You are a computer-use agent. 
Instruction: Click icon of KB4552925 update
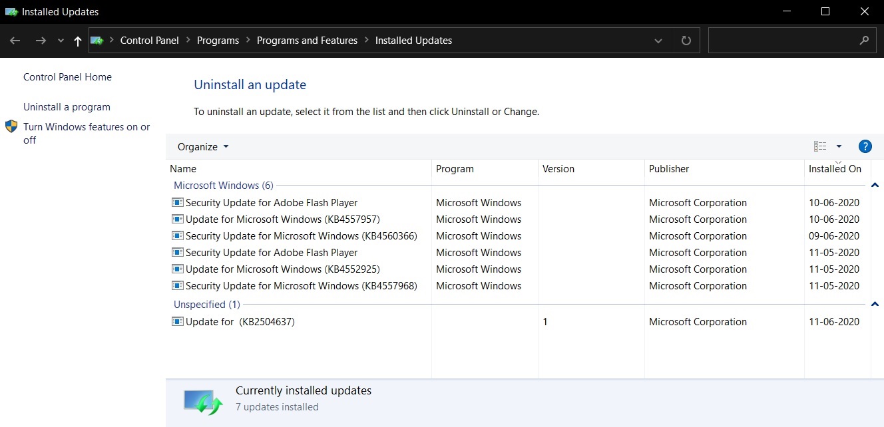177,269
